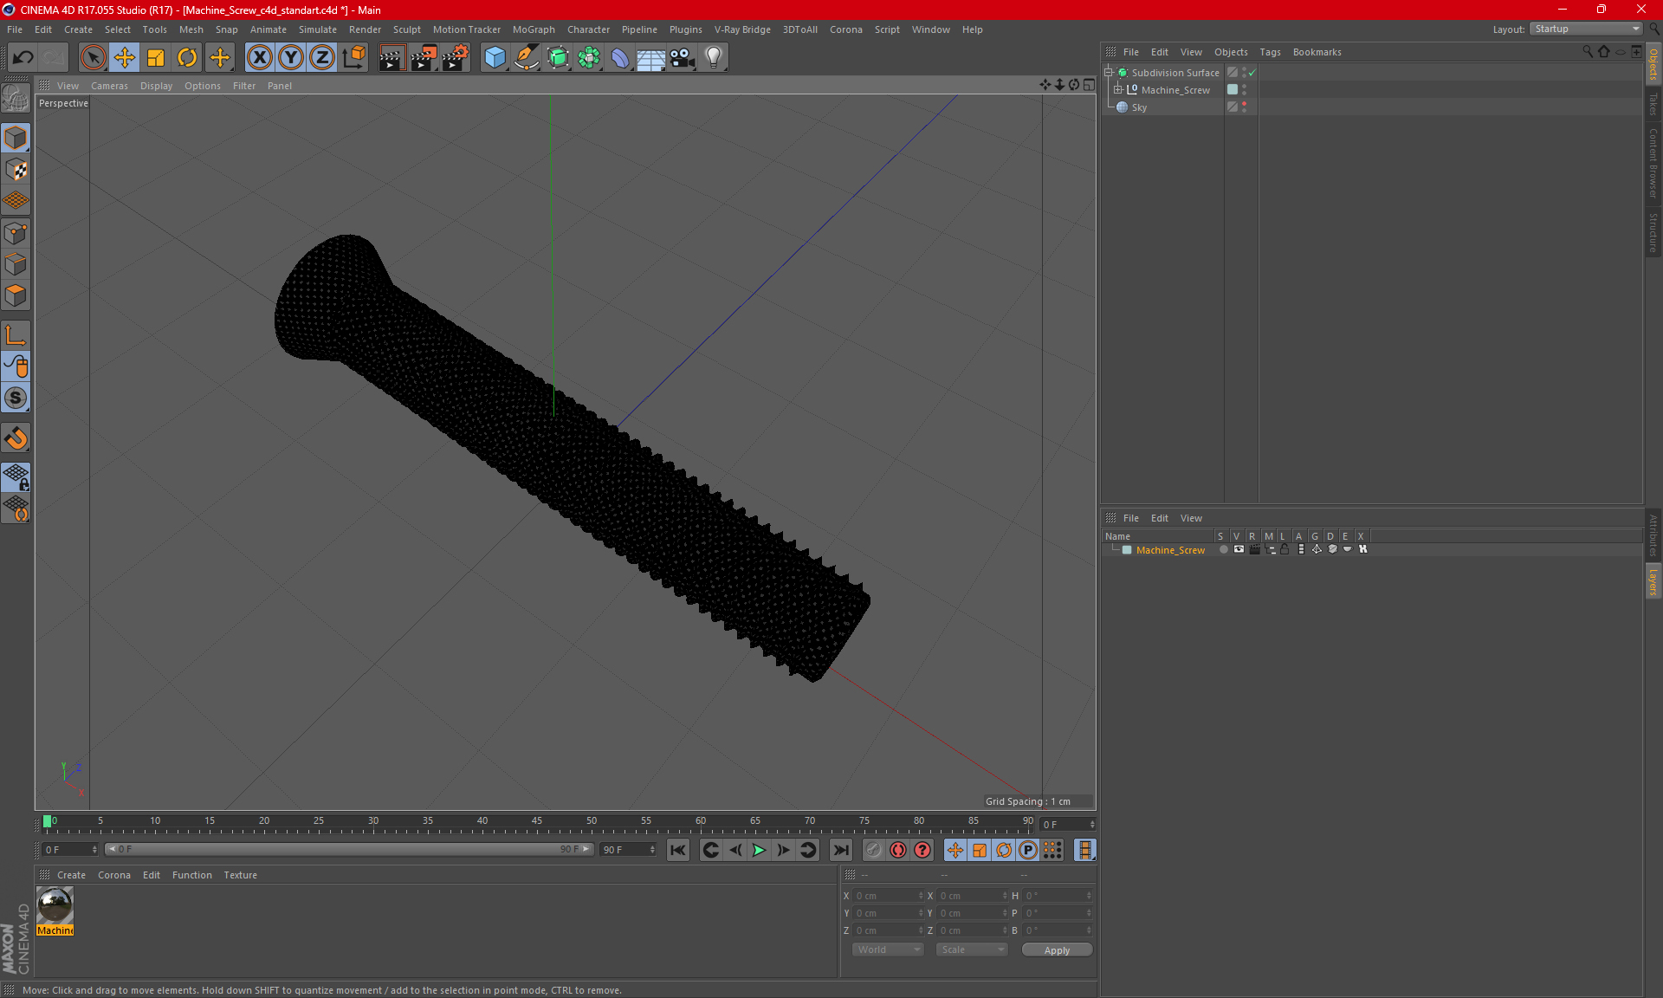
Task: Toggle X axis lock
Action: [x=259, y=57]
